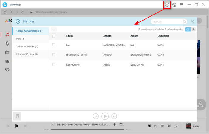Check the checkbox for SG row
Screen dimensions: 209x134
click(x=54, y=45)
